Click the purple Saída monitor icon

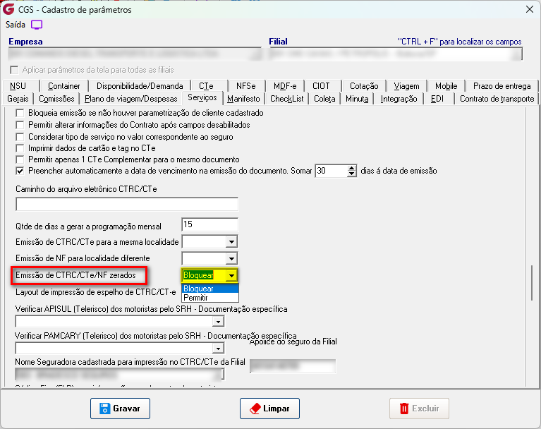coord(37,25)
